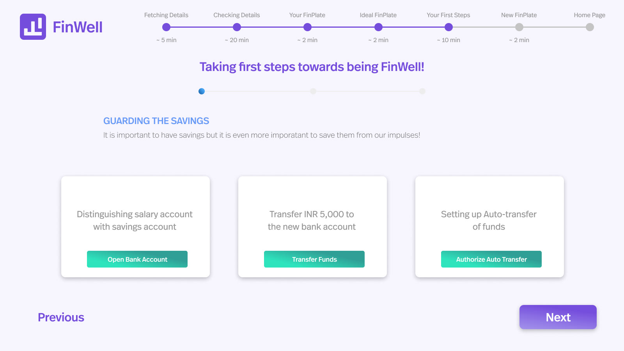The height and width of the screenshot is (351, 624).
Task: Click the FinWell brand name text
Action: 78,27
